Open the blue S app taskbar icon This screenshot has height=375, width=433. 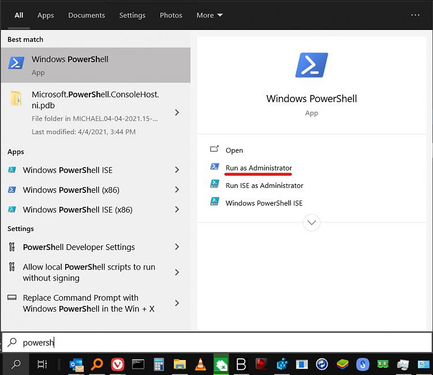pos(363,365)
